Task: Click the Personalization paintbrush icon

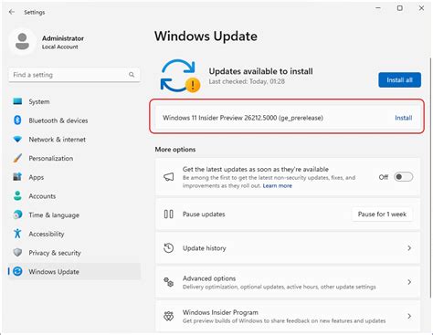Action: [17, 158]
